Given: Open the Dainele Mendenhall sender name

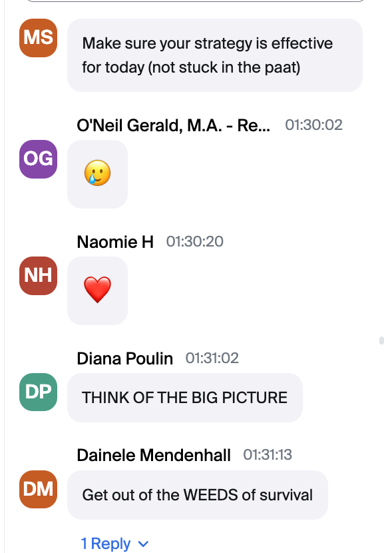Looking at the screenshot, I should (154, 455).
